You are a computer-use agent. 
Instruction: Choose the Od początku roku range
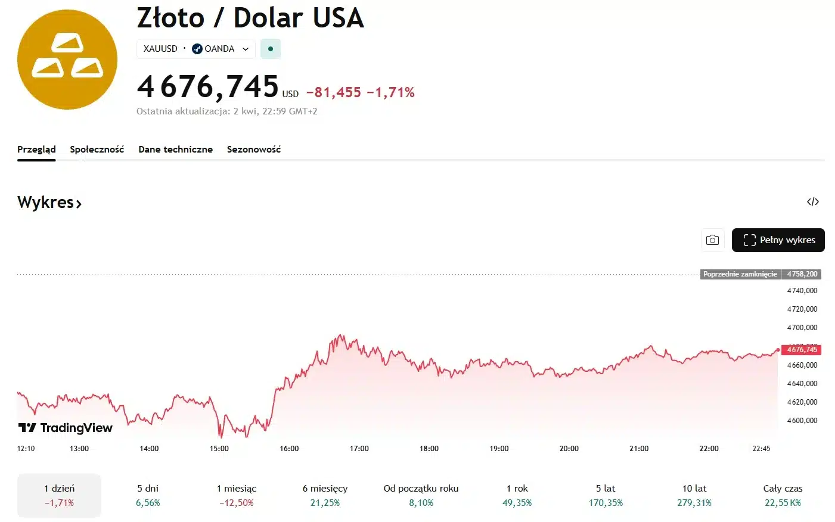coord(421,495)
